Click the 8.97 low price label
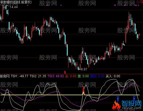This screenshot has height=111, width=143. tap(84, 69)
